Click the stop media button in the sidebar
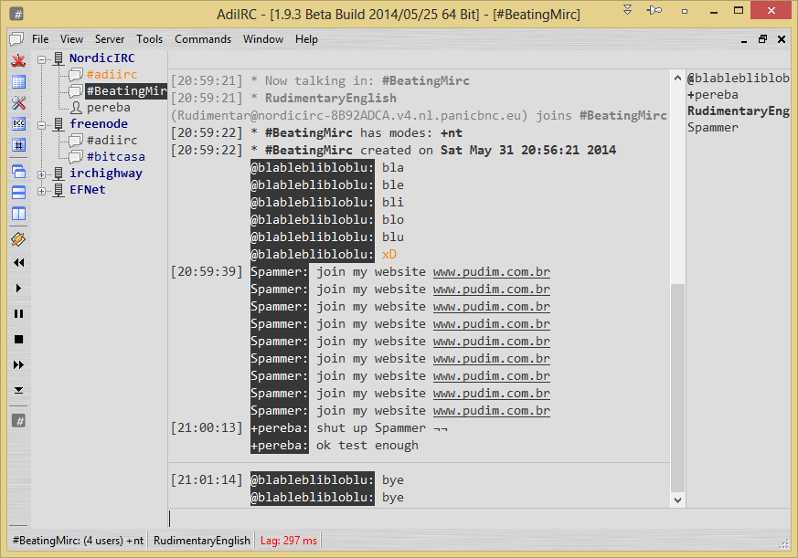The height and width of the screenshot is (558, 798). (19, 339)
